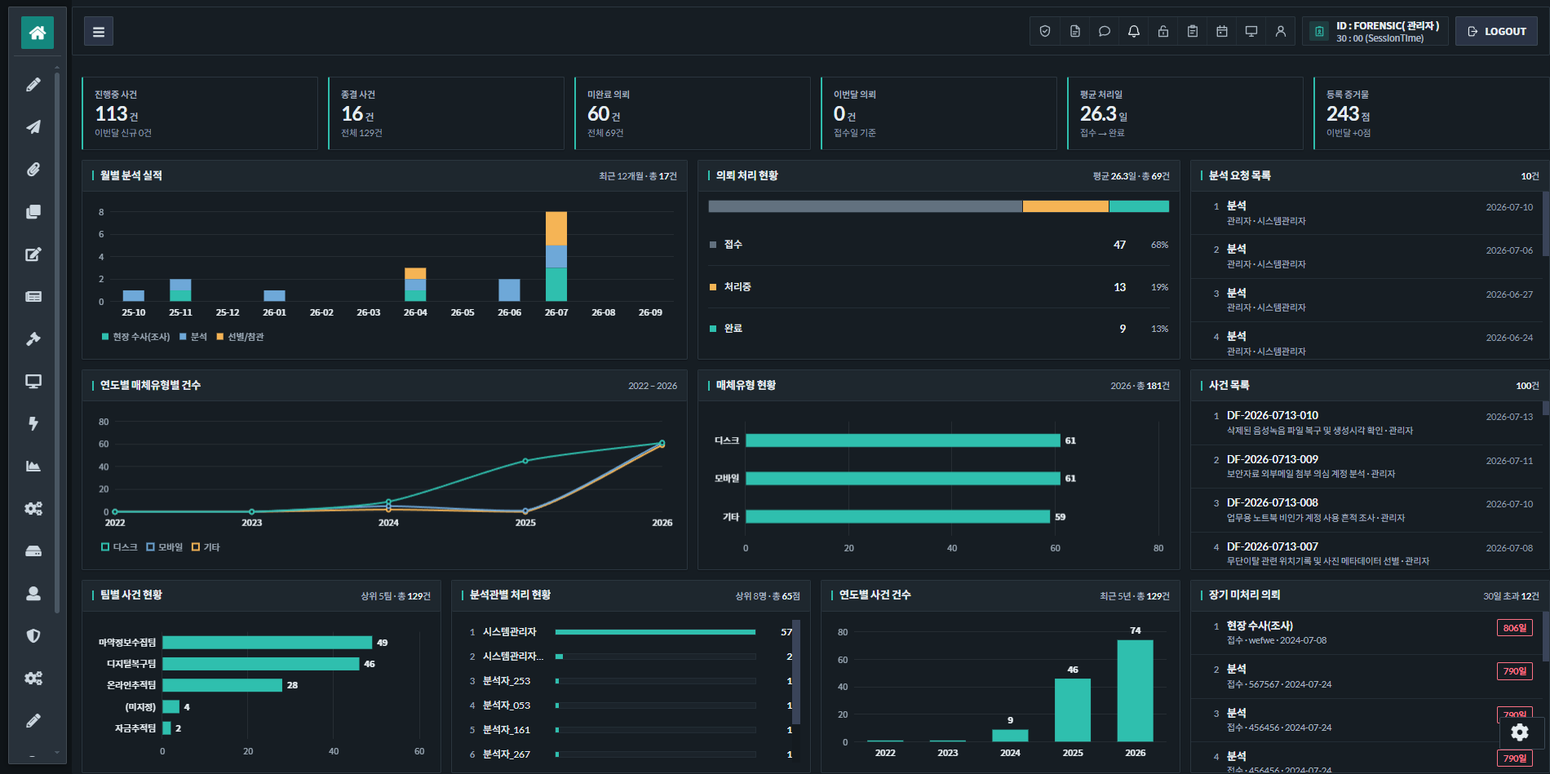Screen dimensions: 1550x774
Task: Open the list card icon in sidebar
Action: pos(33,297)
